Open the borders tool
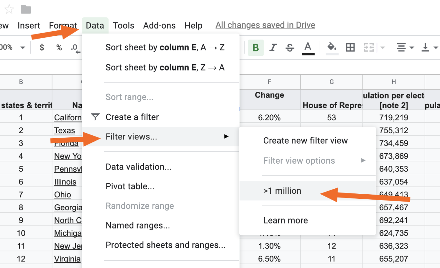 coord(350,48)
